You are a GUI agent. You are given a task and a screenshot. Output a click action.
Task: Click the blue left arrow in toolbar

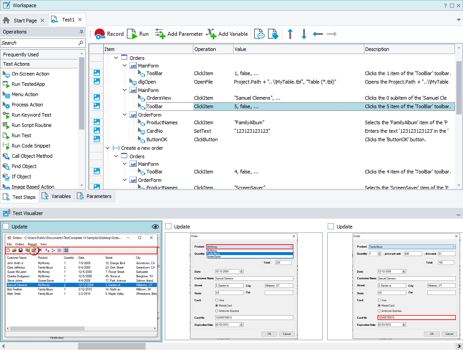(318, 34)
